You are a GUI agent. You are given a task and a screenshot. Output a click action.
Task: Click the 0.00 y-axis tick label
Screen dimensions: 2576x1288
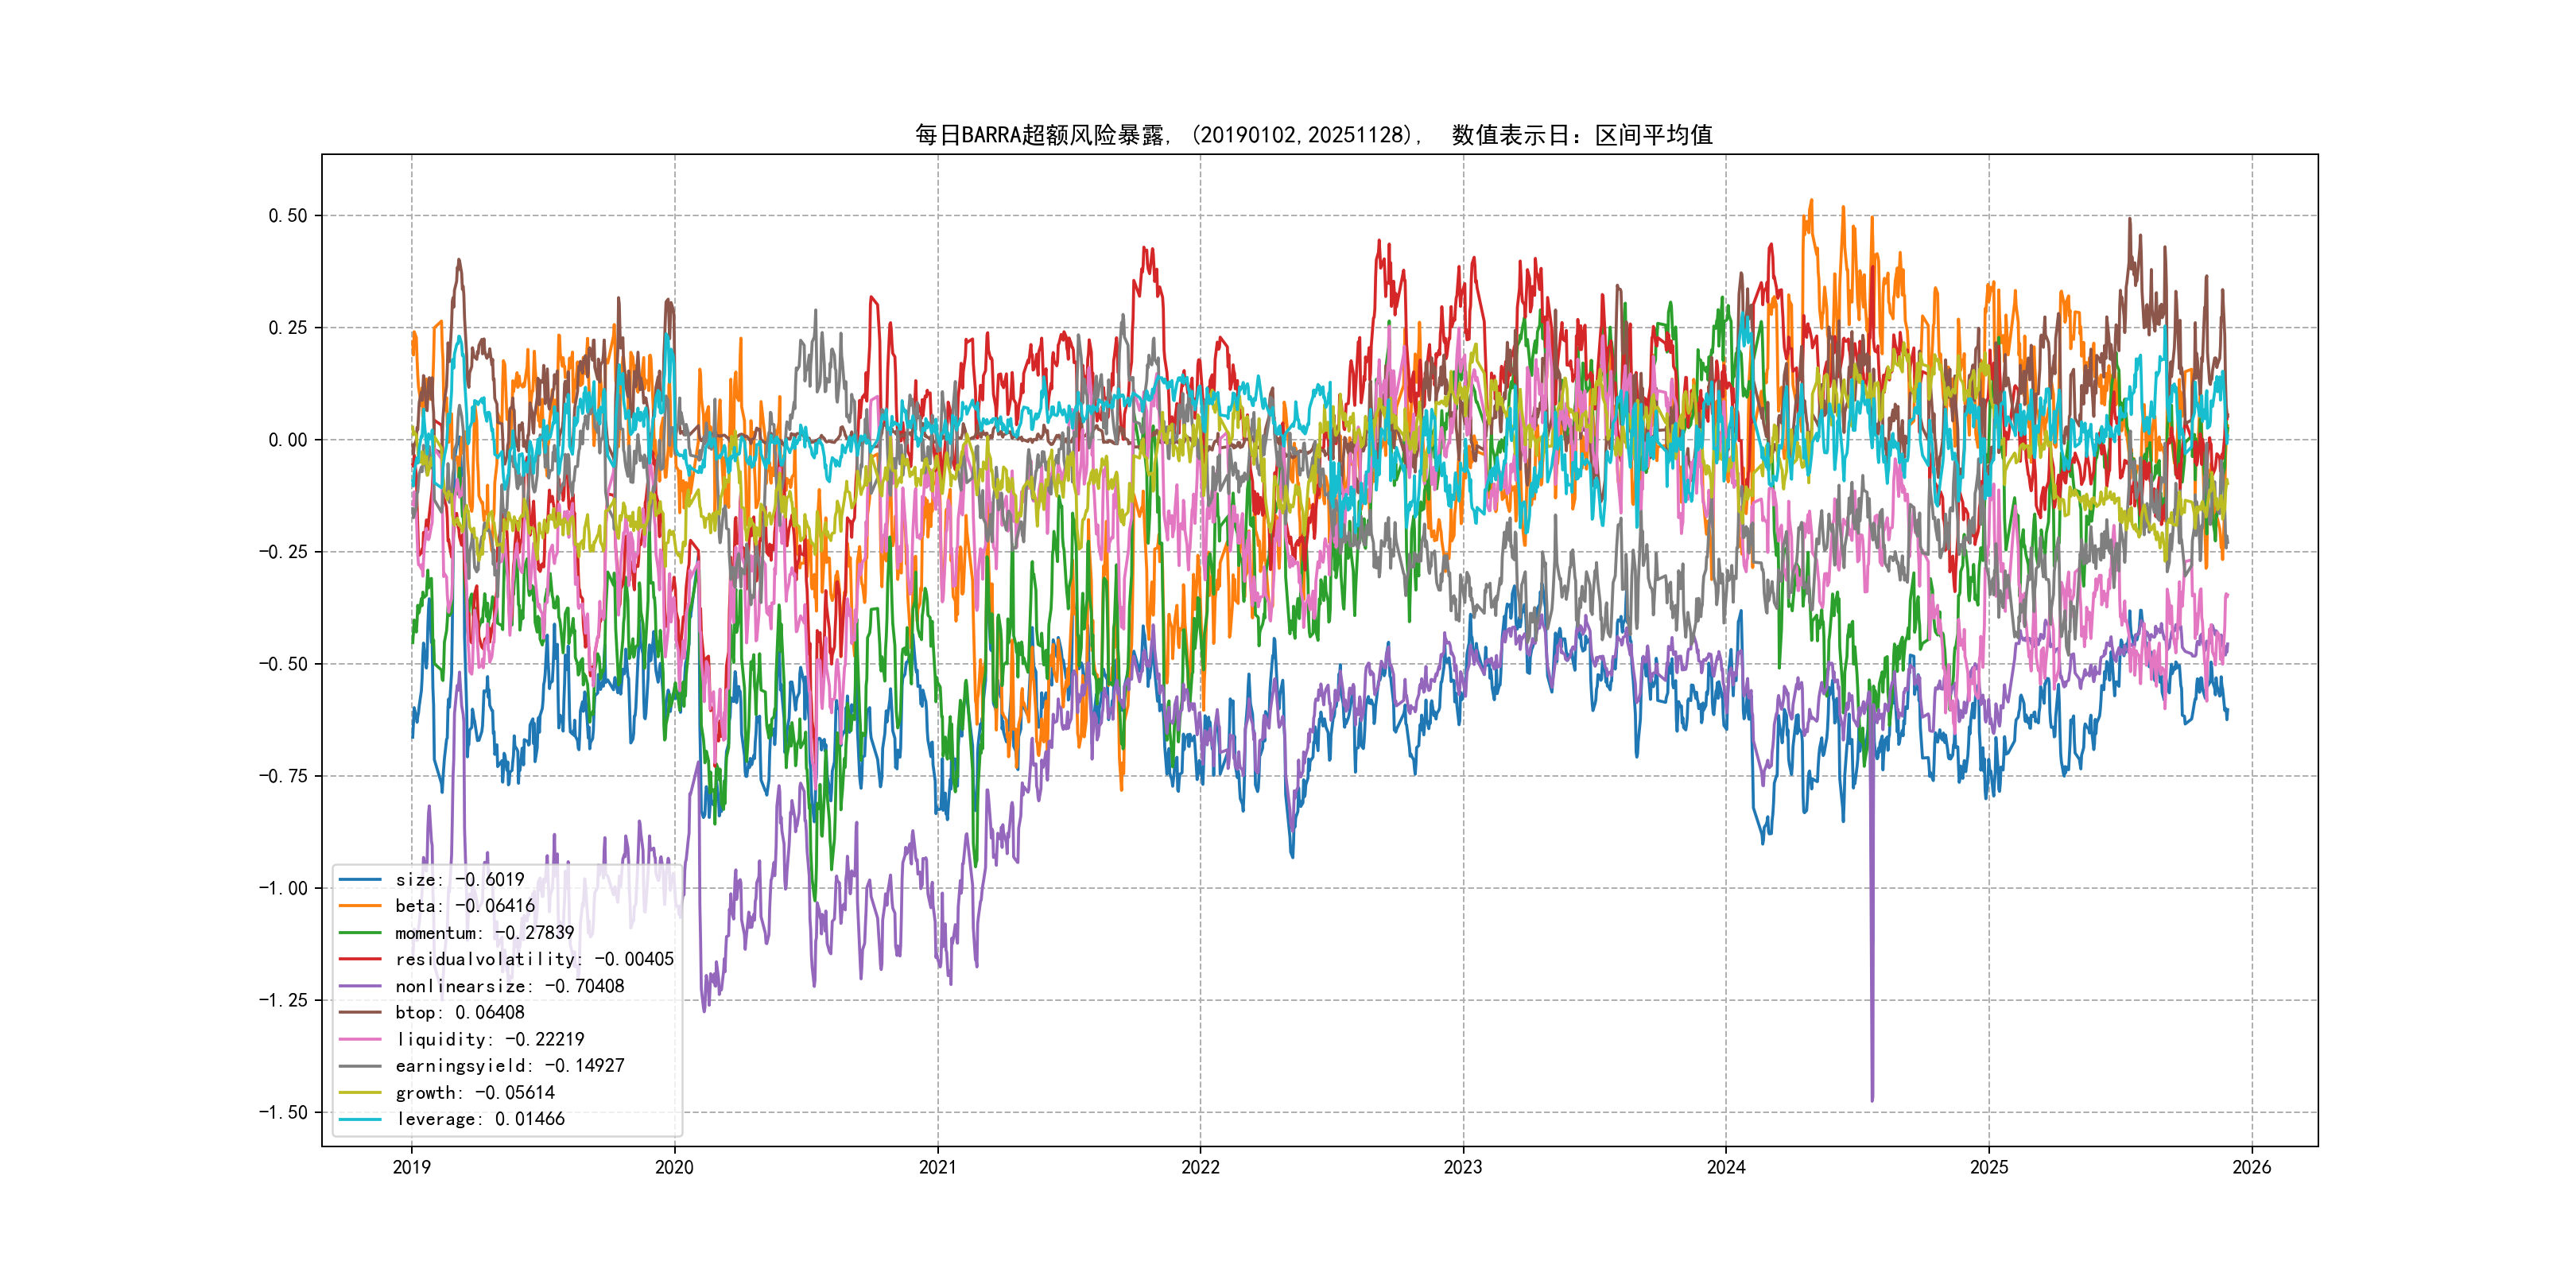tap(287, 440)
